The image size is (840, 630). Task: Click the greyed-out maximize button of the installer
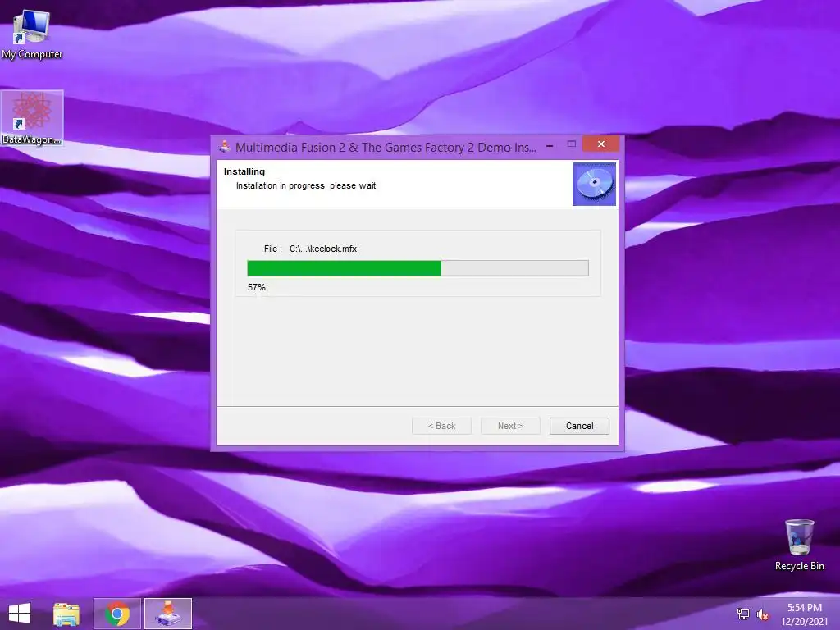click(572, 144)
